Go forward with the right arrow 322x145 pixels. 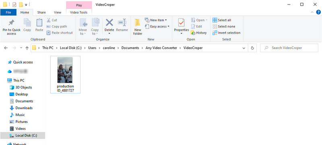[14, 48]
